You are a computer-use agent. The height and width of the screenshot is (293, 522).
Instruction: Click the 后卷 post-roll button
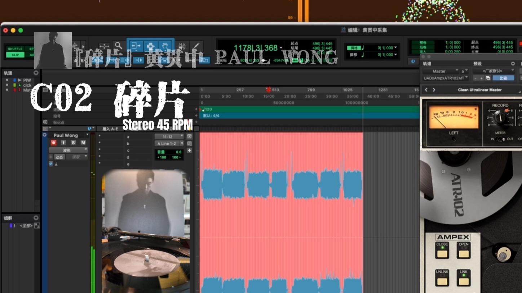pos(423,47)
